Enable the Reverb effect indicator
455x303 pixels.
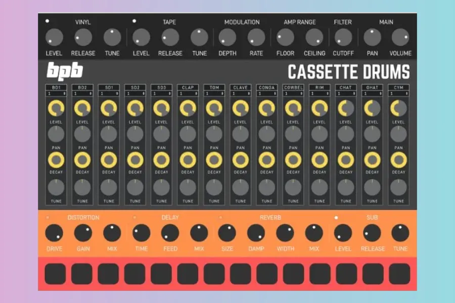tap(220, 218)
